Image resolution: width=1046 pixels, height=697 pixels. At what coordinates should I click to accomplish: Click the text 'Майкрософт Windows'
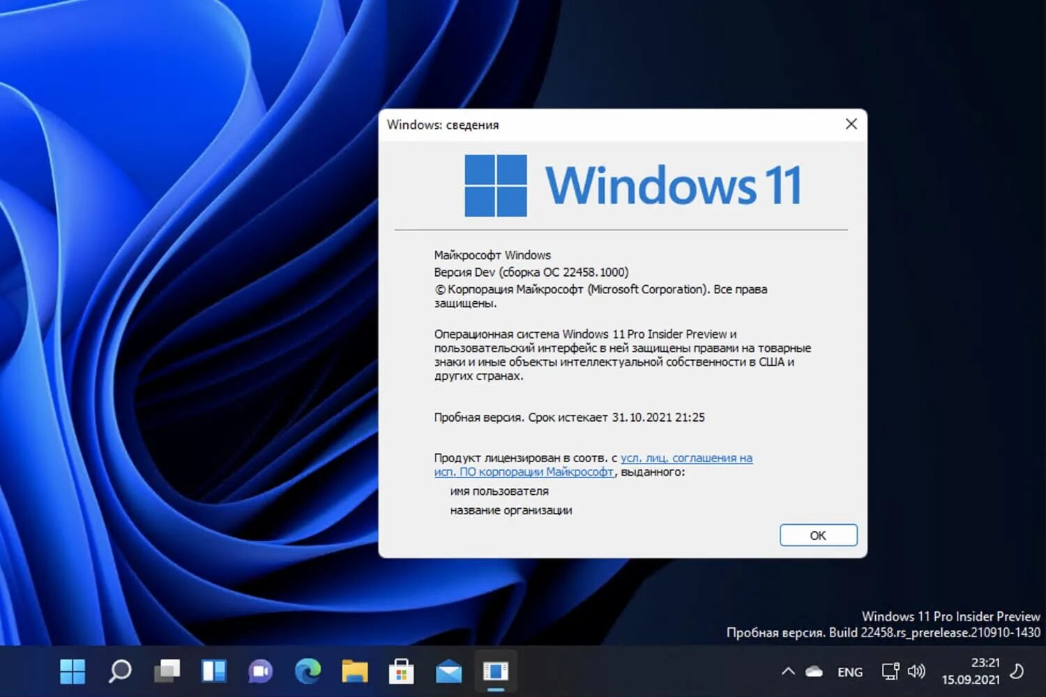492,255
